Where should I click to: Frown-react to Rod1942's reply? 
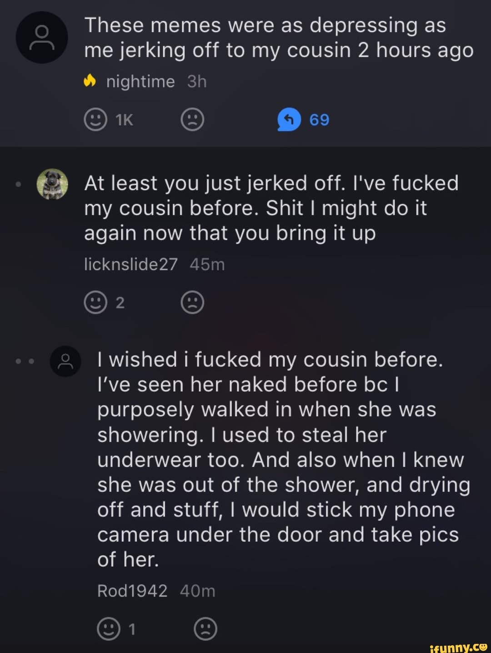tap(205, 629)
